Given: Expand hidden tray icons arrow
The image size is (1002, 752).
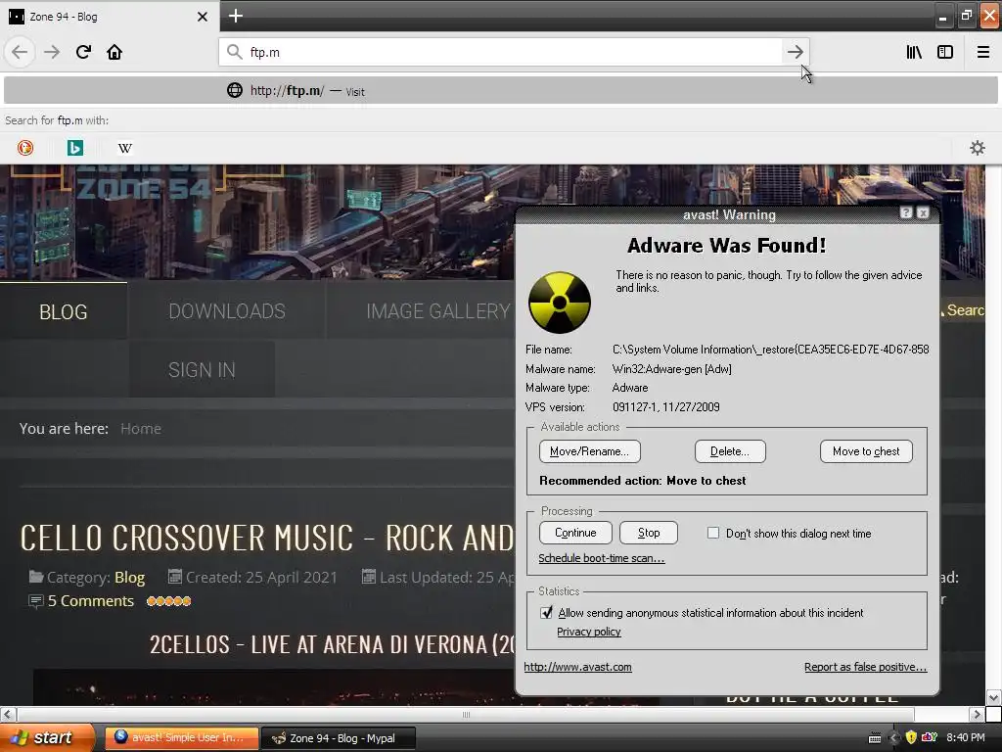Looking at the screenshot, I should click(893, 738).
